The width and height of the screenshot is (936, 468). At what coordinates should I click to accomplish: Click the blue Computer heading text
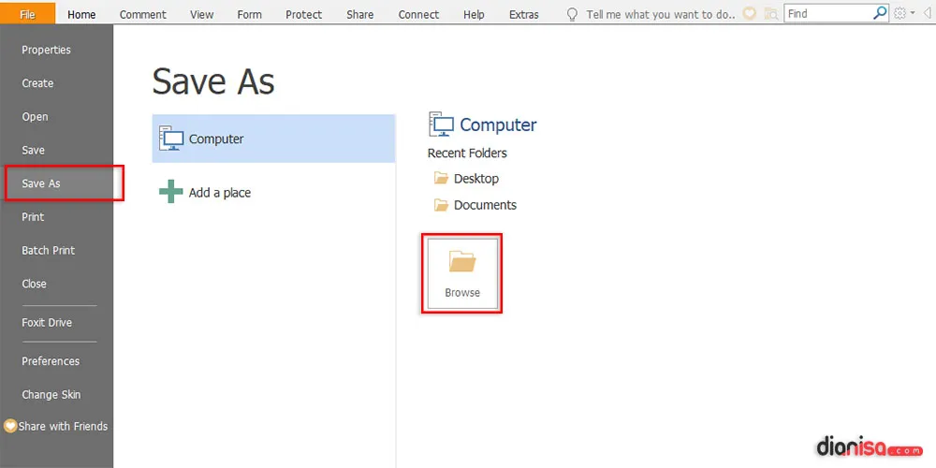(x=498, y=124)
